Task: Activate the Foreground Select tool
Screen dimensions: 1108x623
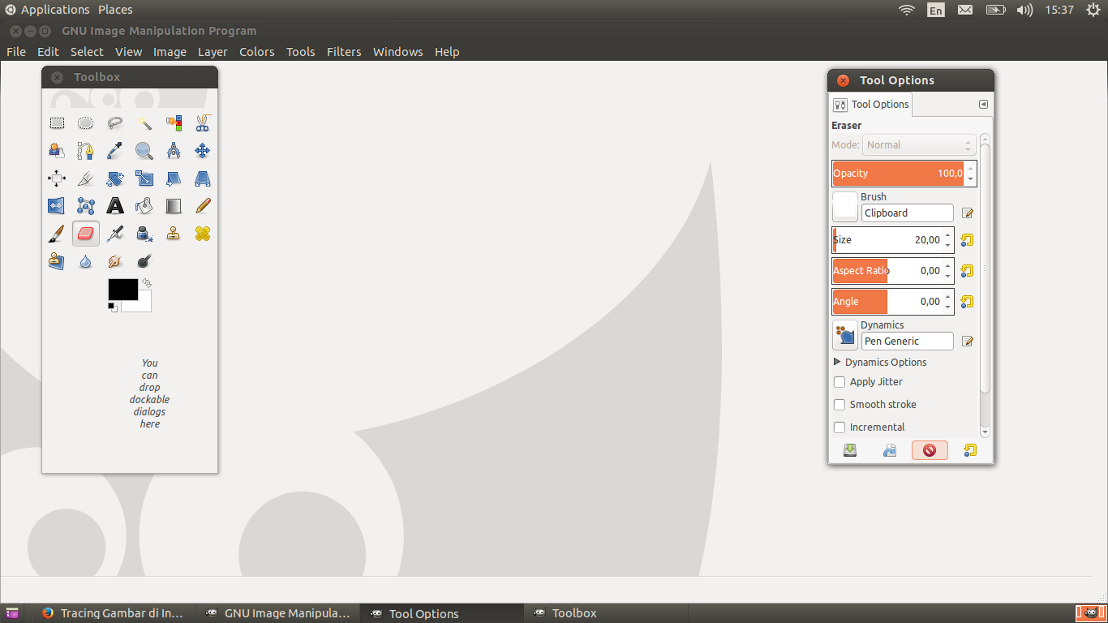Action: (57, 151)
